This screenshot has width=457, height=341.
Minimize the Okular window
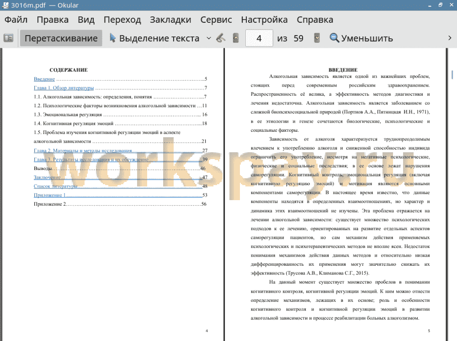pyautogui.click(x=430, y=5)
